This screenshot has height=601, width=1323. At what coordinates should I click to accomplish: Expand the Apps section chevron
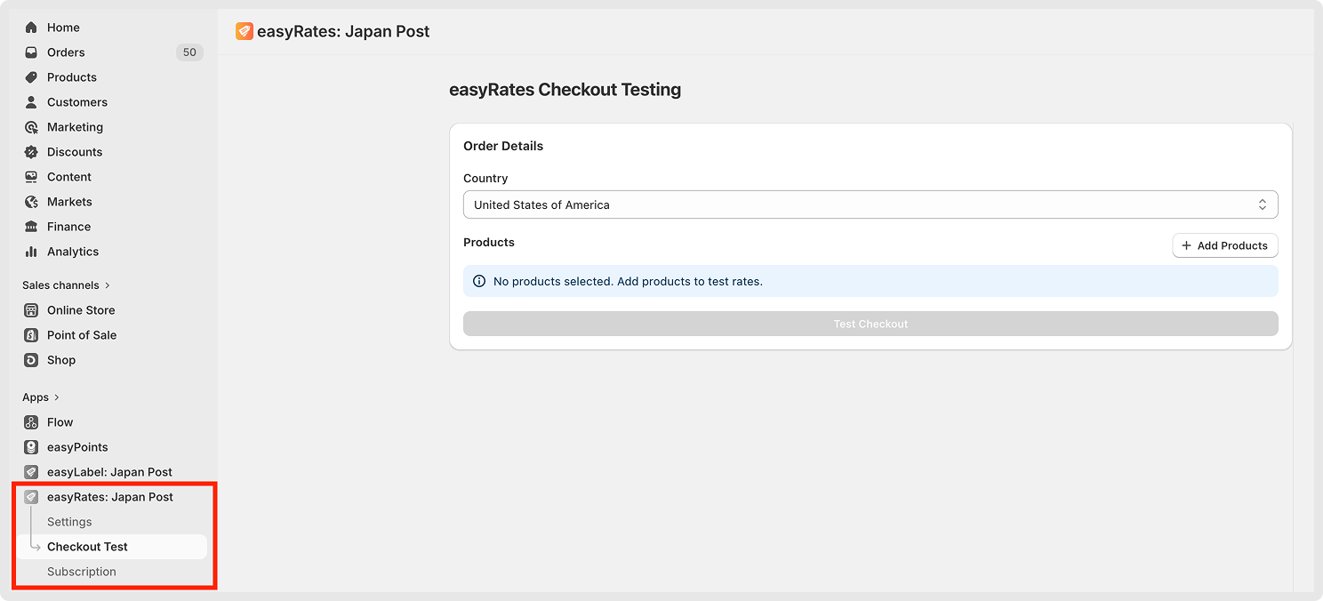click(x=57, y=397)
